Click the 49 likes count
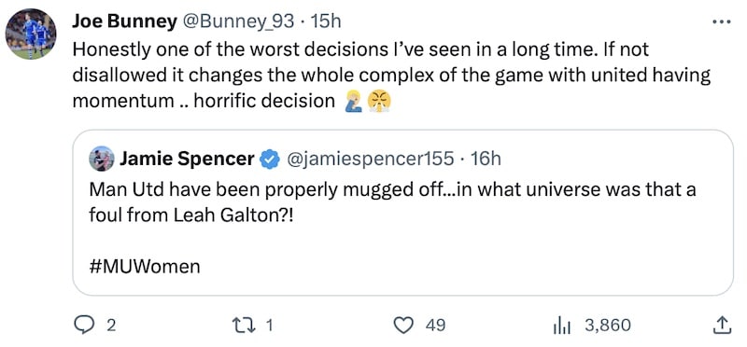Image resolution: width=747 pixels, height=347 pixels. (435, 326)
